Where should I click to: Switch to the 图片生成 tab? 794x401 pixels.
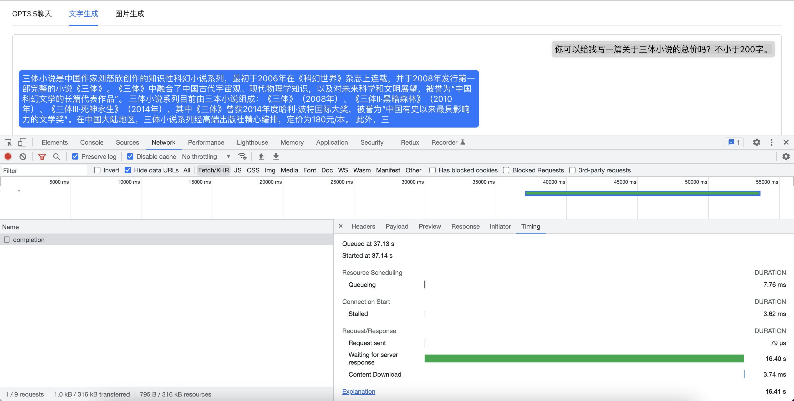click(x=129, y=14)
